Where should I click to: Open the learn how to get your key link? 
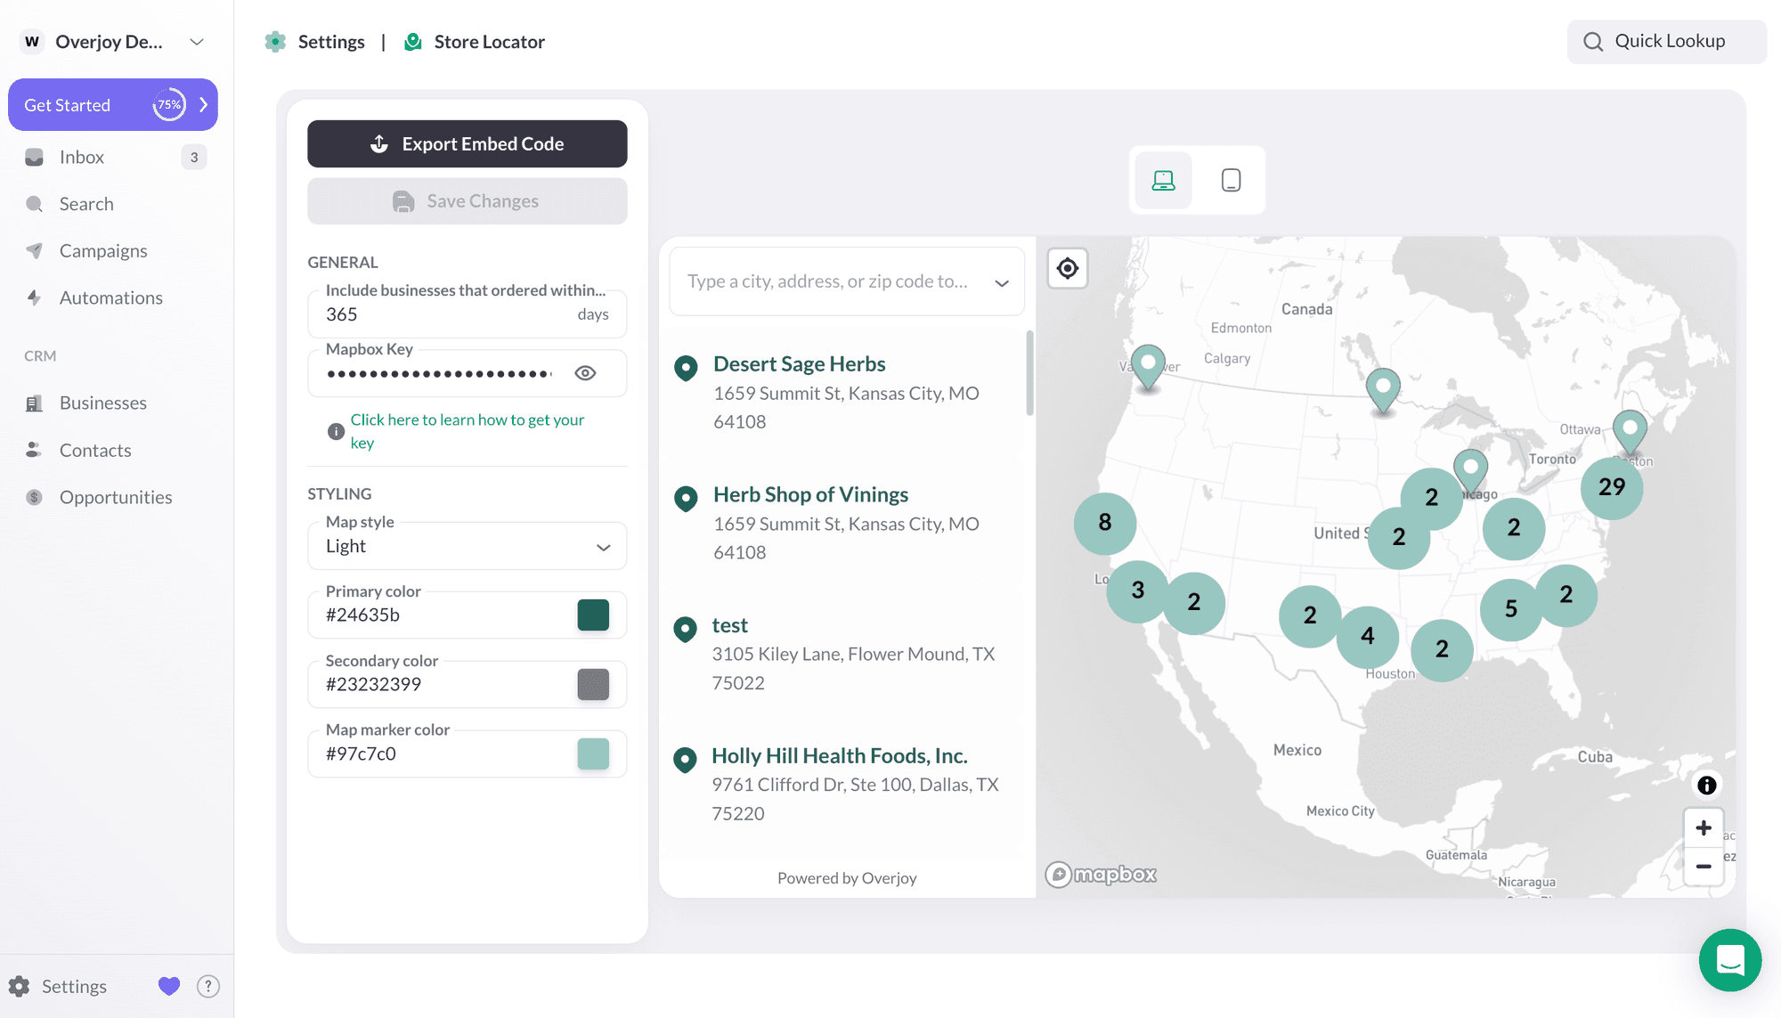click(467, 431)
